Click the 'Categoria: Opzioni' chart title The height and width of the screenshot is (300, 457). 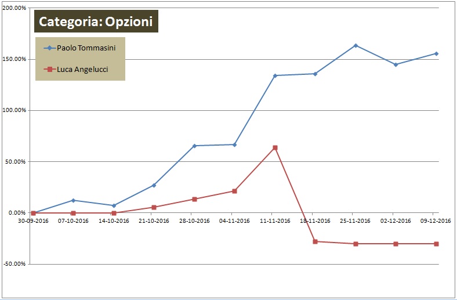[x=96, y=21]
